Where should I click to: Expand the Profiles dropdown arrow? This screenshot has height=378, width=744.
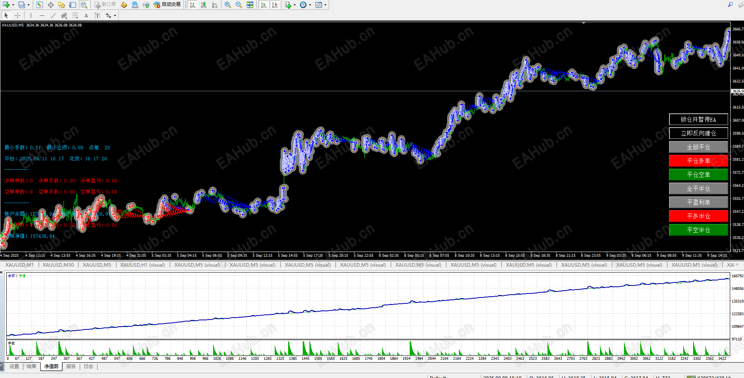[x=28, y=5]
